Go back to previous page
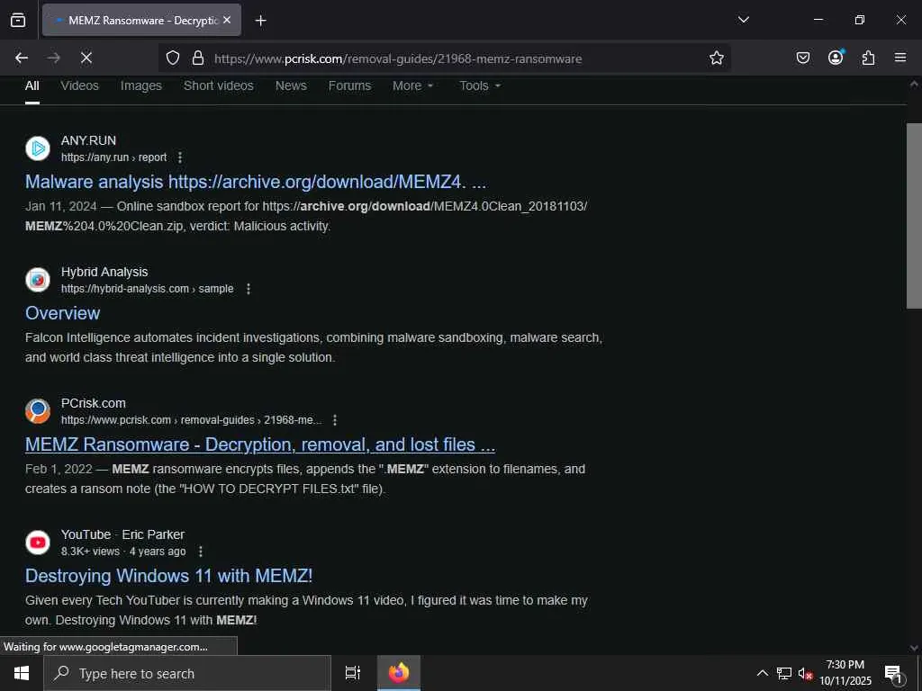Viewport: 922px width, 691px height. click(22, 58)
